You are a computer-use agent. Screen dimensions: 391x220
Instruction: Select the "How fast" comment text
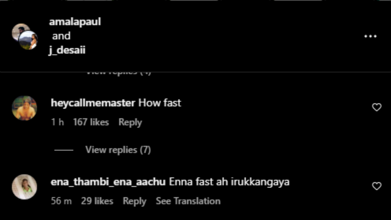click(160, 103)
